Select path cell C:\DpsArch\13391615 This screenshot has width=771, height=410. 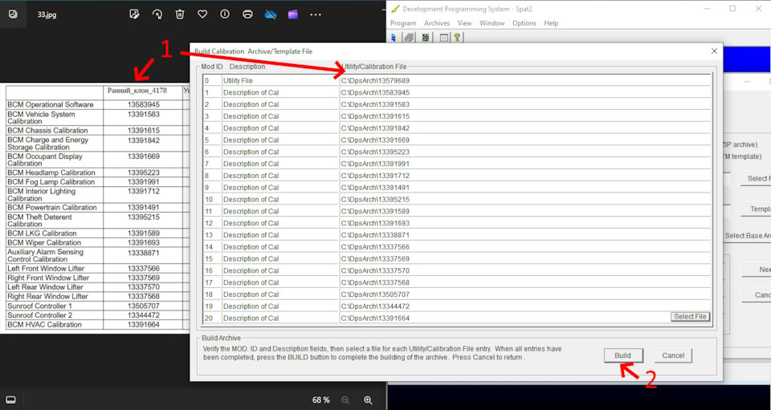click(x=524, y=116)
